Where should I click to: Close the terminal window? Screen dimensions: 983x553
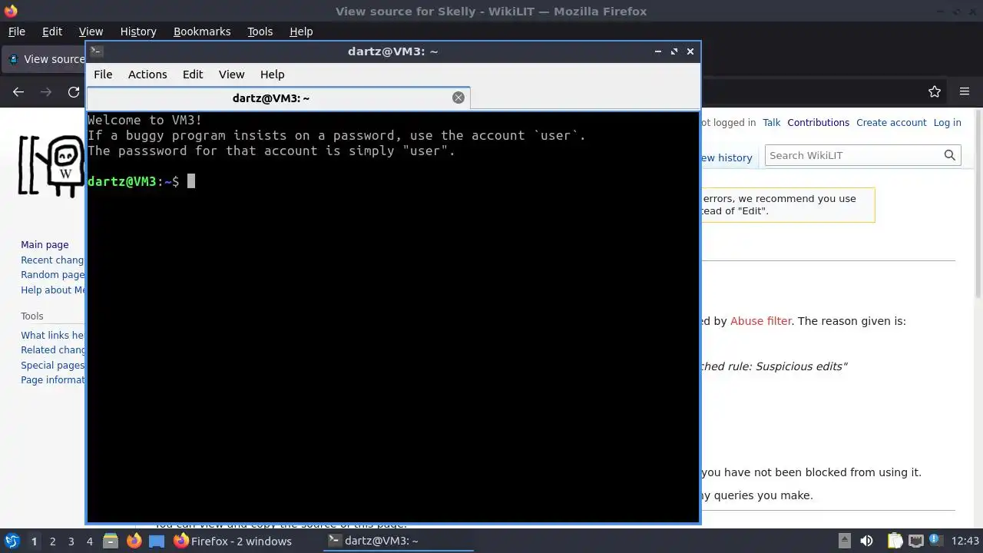coord(690,51)
